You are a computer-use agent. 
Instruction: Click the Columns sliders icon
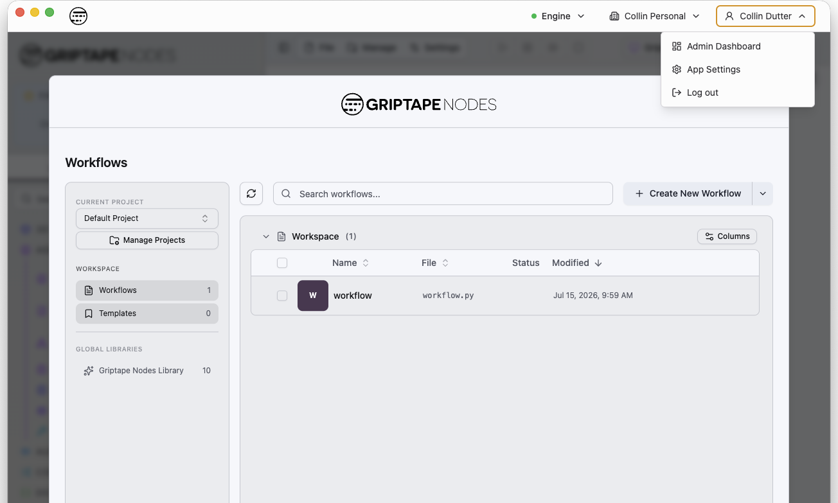click(x=709, y=236)
